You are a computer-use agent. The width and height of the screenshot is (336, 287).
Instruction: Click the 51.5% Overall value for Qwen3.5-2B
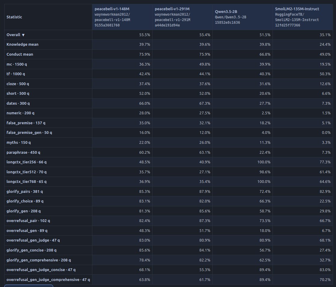[265, 35]
